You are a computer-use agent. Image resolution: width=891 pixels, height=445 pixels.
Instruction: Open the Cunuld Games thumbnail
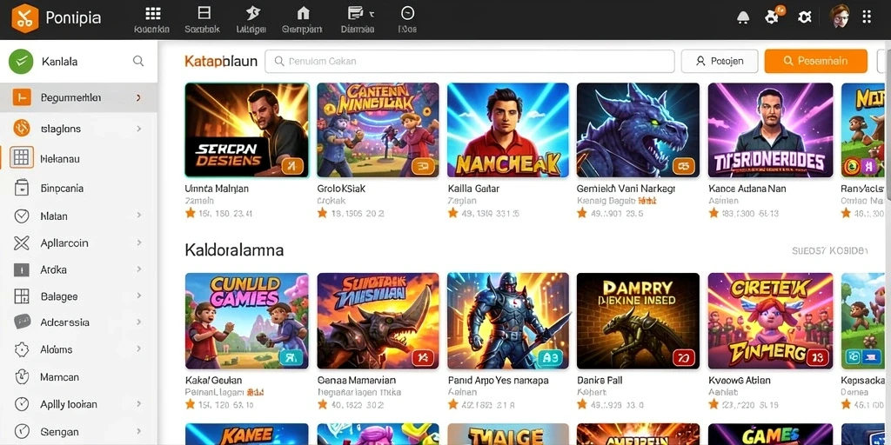pyautogui.click(x=246, y=321)
